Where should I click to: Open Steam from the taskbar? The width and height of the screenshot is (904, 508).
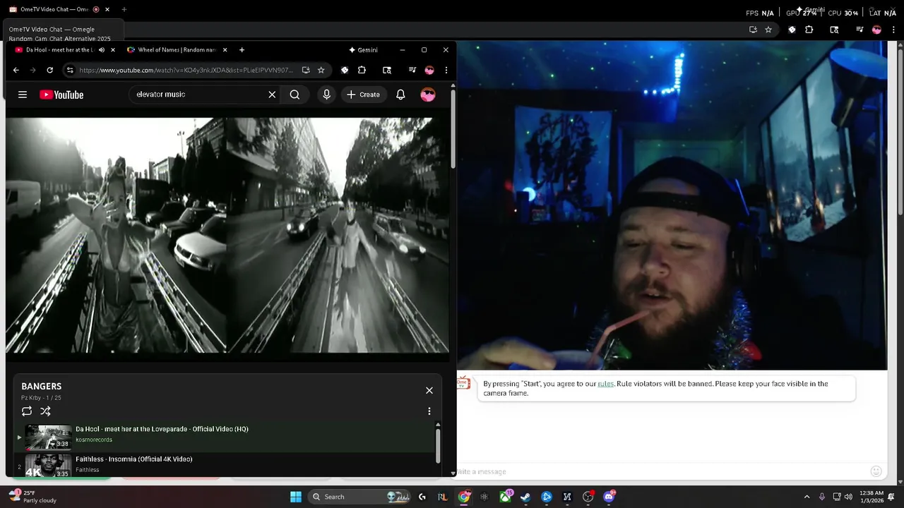(525, 497)
